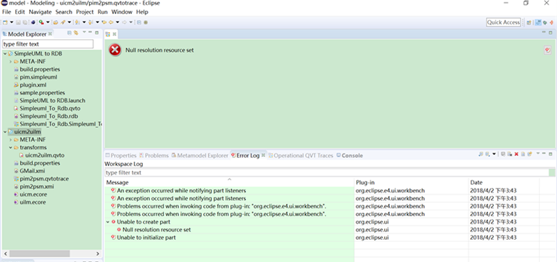Sort by the Message column header

[230, 182]
